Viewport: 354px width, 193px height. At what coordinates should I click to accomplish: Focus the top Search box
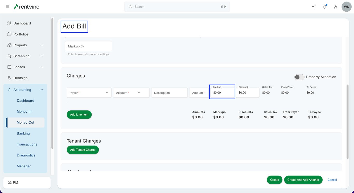177,7
